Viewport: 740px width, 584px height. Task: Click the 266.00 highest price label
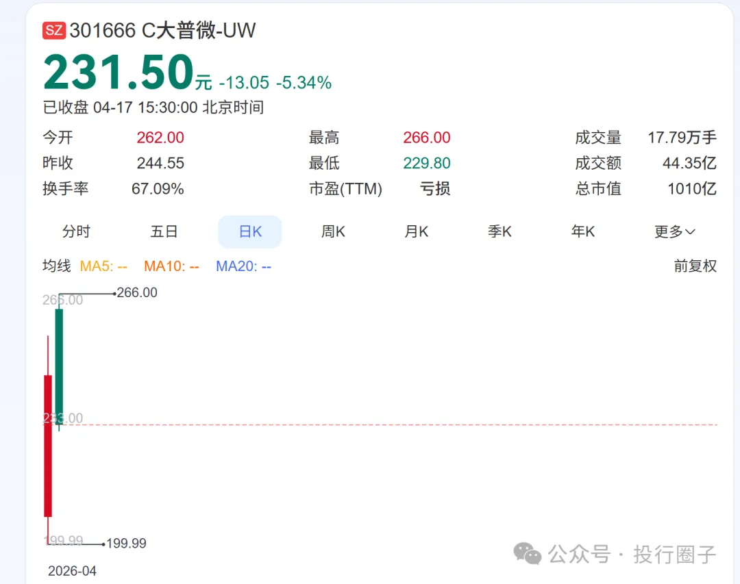point(136,292)
